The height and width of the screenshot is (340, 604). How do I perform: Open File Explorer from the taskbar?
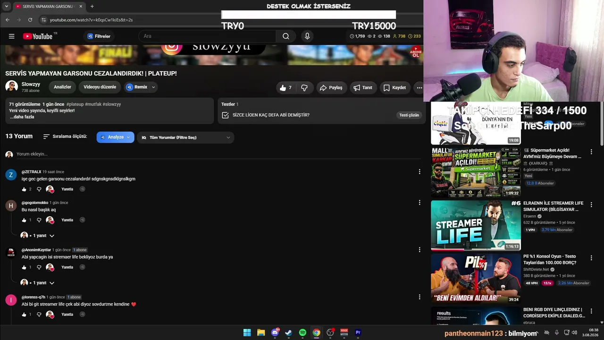(261, 333)
